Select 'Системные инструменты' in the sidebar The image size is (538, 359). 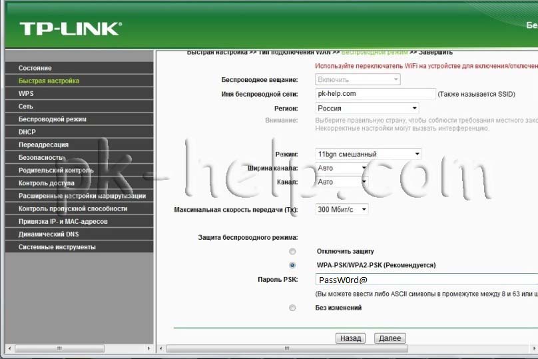coord(57,247)
